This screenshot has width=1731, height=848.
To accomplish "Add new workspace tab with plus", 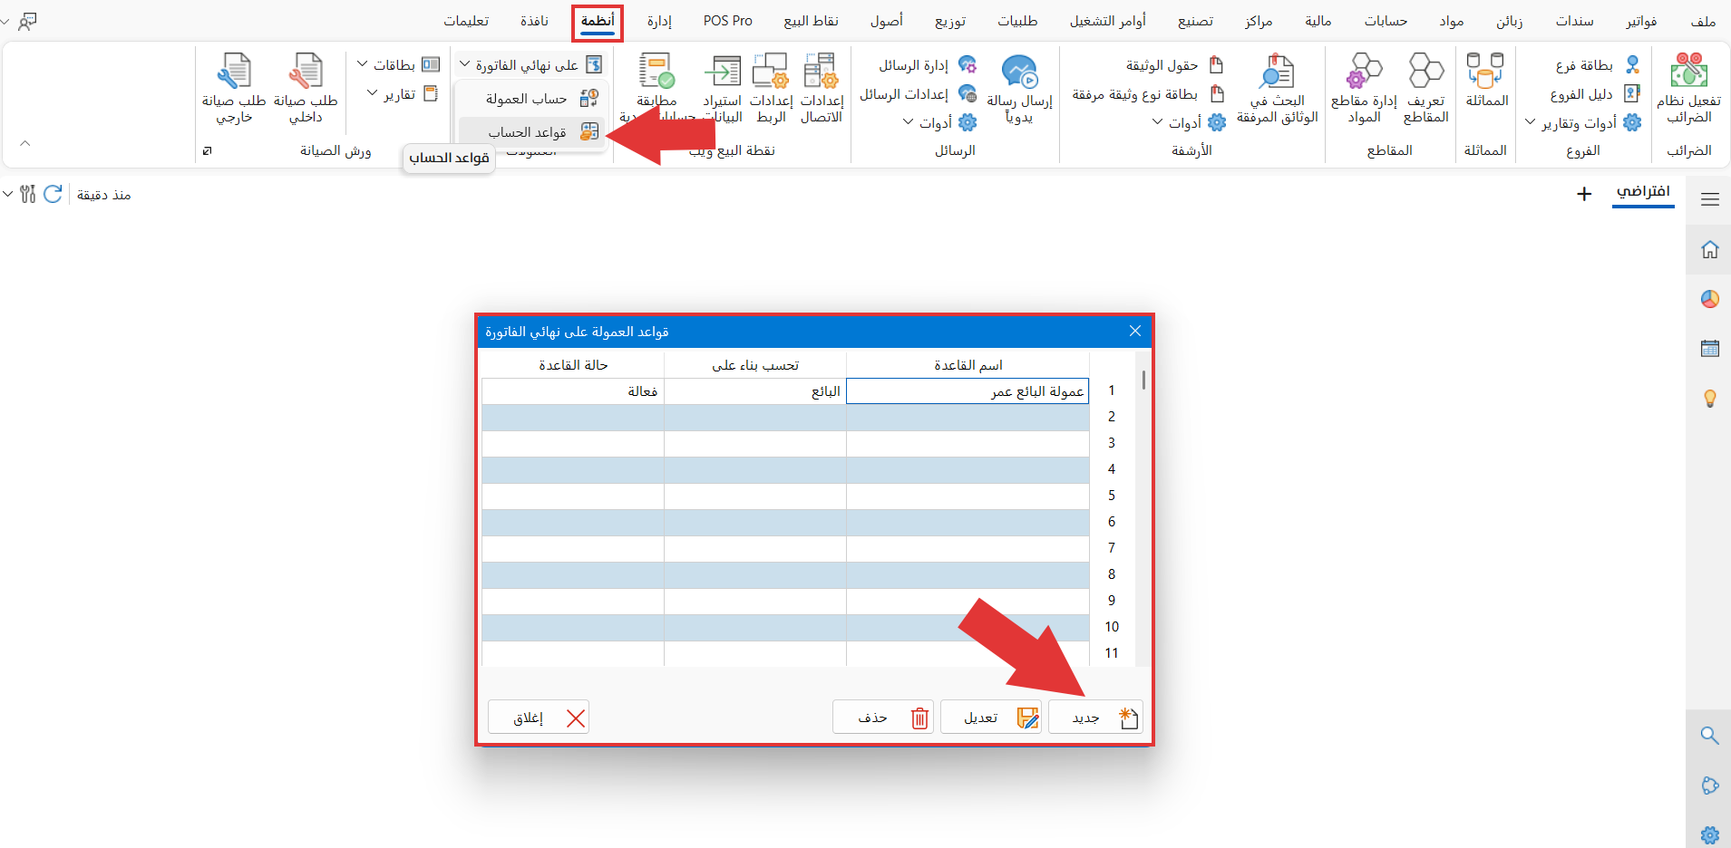I will (1584, 194).
